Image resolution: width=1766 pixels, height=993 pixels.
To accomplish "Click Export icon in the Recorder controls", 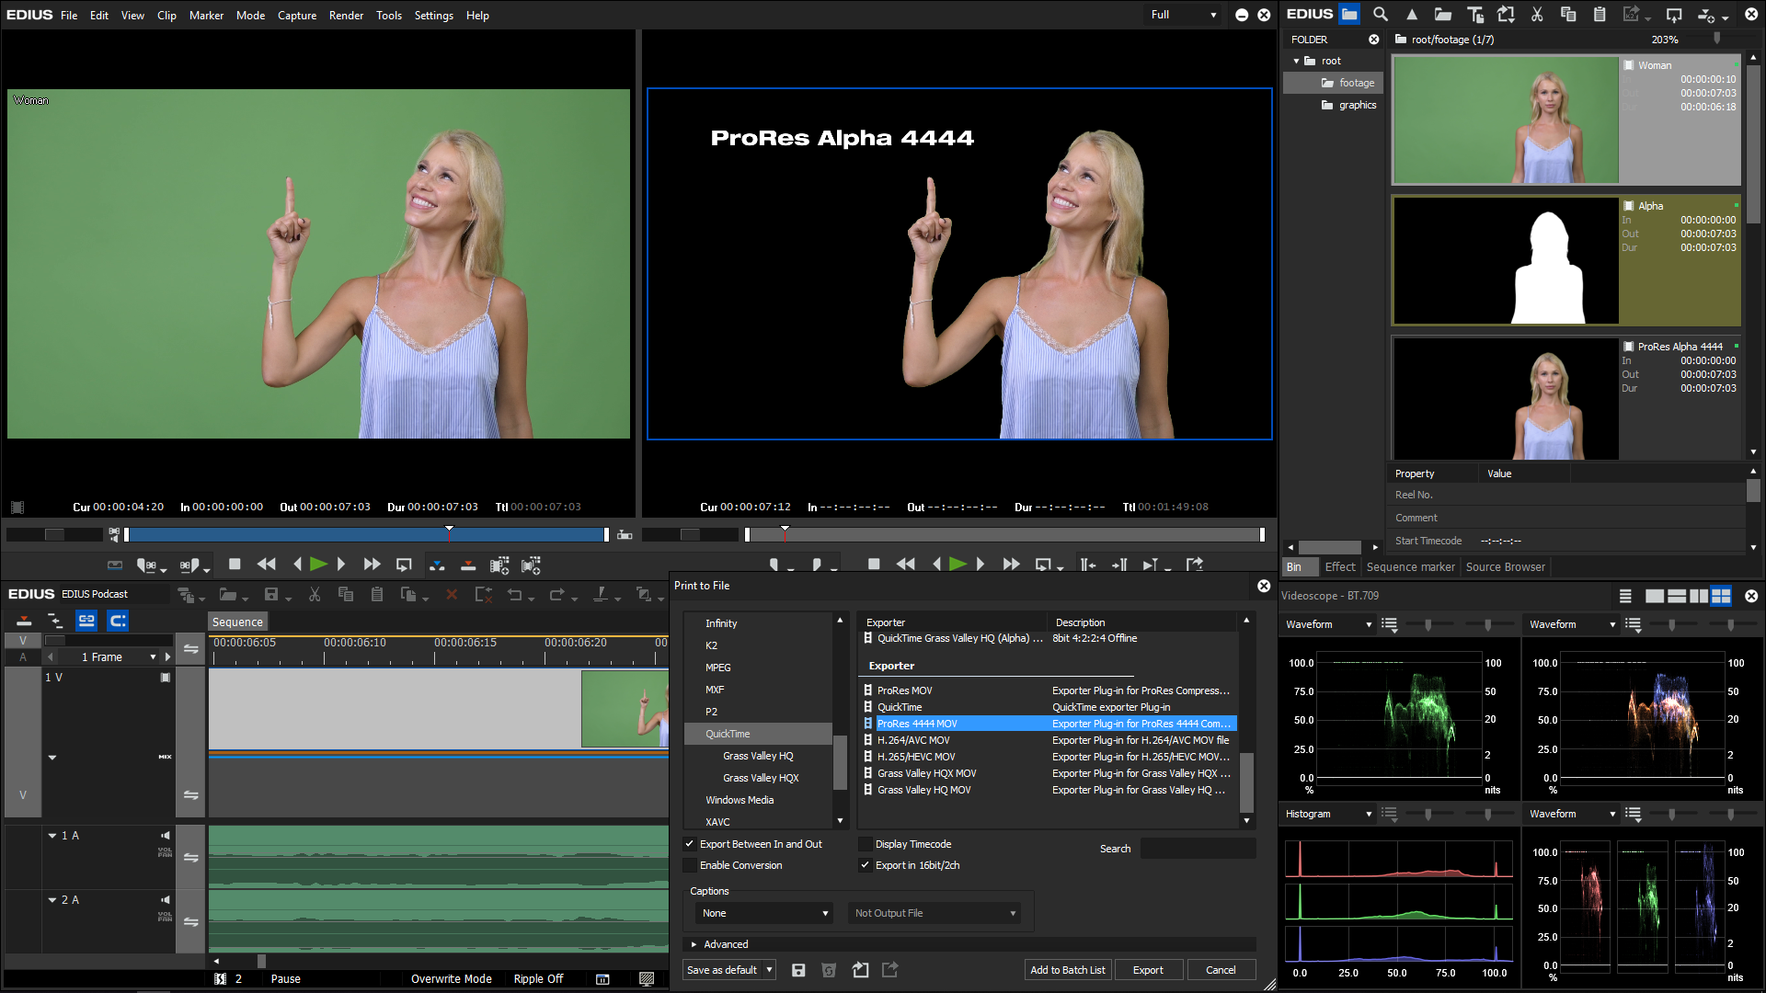I will (x=1195, y=565).
